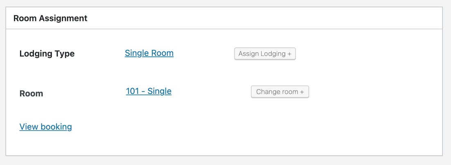Viewport: 451px width, 165px height.
Task: Click the bold Room field label
Action: 31,94
